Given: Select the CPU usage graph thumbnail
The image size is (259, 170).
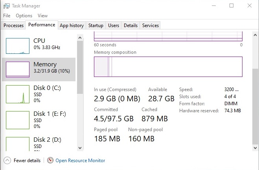Looking at the screenshot, I should tap(18, 46).
